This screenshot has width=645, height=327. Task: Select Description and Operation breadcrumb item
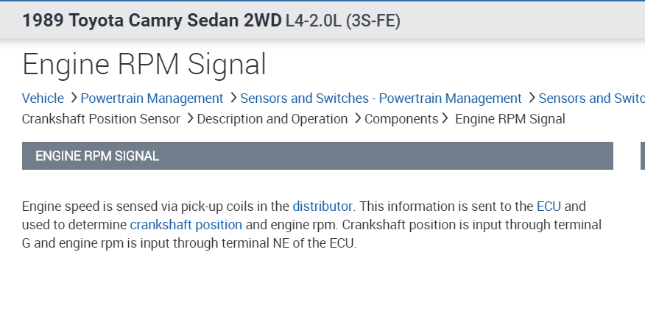point(272,119)
